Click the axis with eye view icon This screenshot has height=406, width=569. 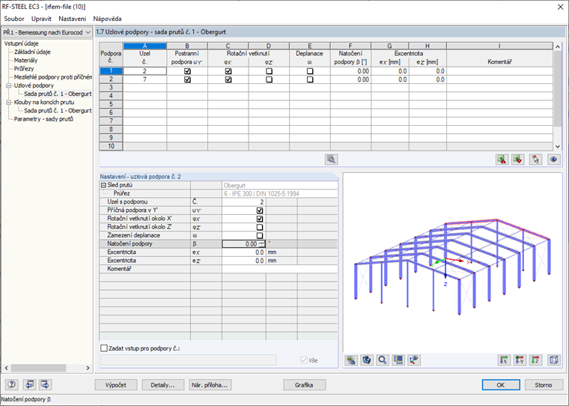[414, 360]
